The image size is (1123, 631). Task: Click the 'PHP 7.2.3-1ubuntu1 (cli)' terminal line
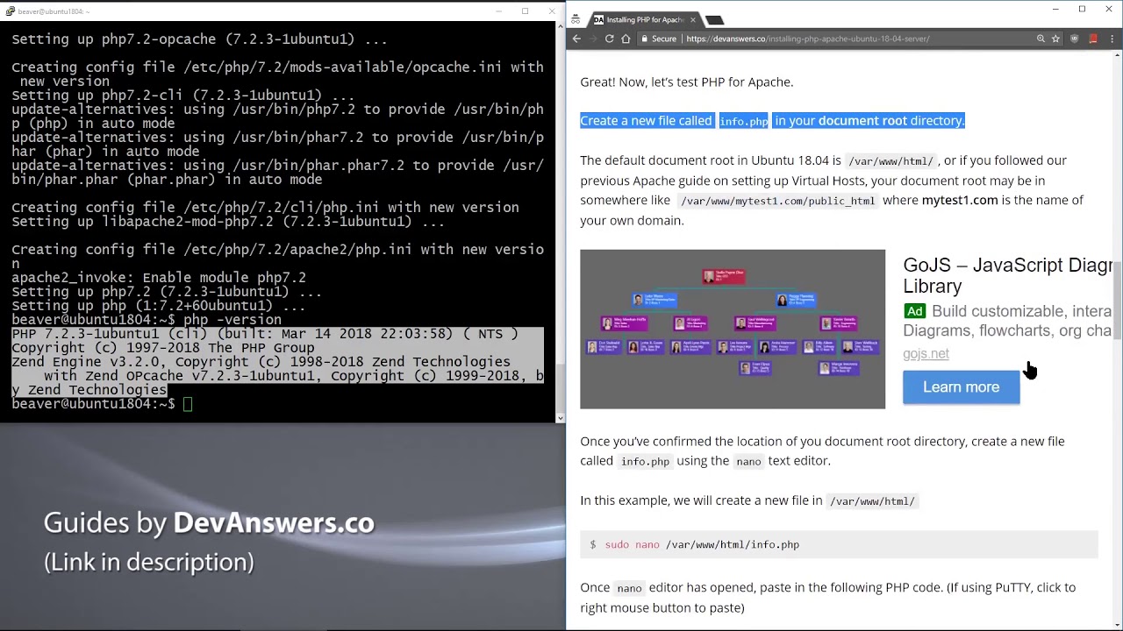pyautogui.click(x=265, y=334)
